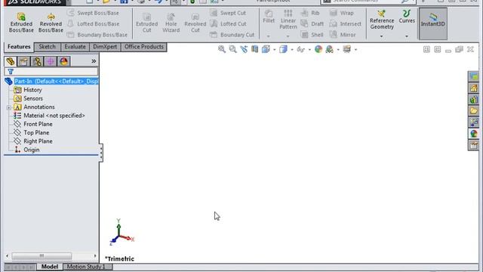Click the Curves tool
This screenshot has height=272, width=483.
pyautogui.click(x=407, y=17)
